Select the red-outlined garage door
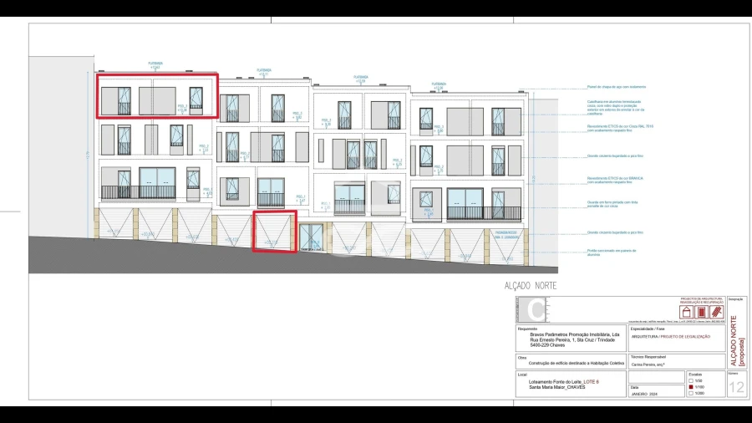The height and width of the screenshot is (423, 752). [x=275, y=231]
